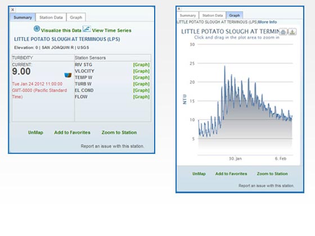Show graph for TEMP W sensor
315x236 pixels.
click(x=141, y=78)
